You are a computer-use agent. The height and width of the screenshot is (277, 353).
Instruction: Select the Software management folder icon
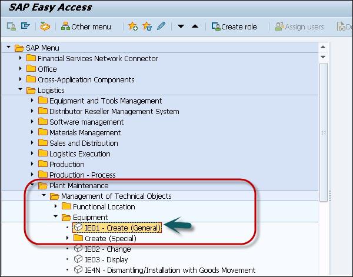click(x=43, y=121)
